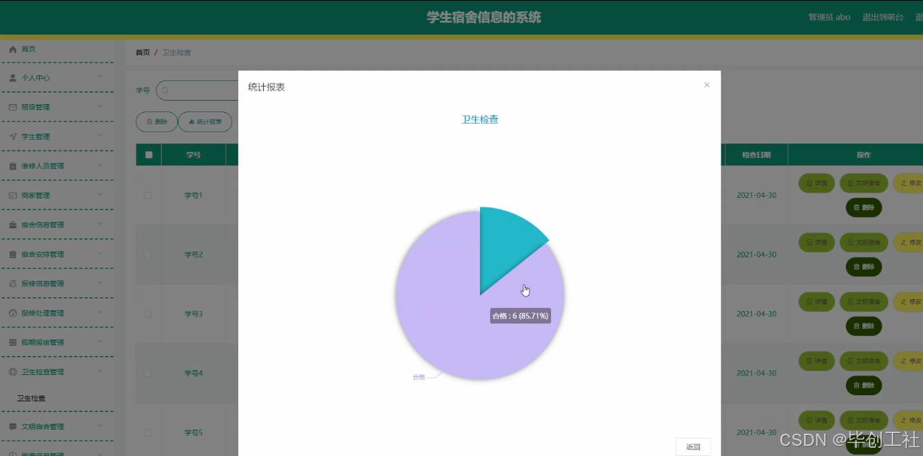Select the 维修人员管理 sidebar icon
This screenshot has height=456, width=923.
[x=12, y=166]
